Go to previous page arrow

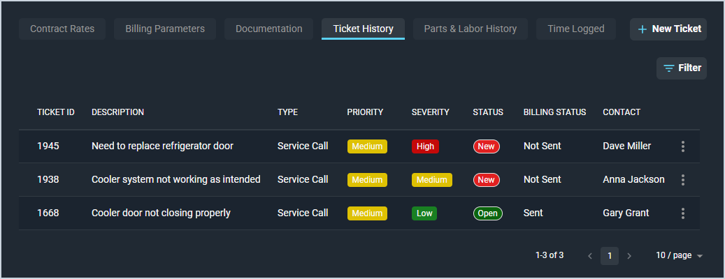pos(590,256)
